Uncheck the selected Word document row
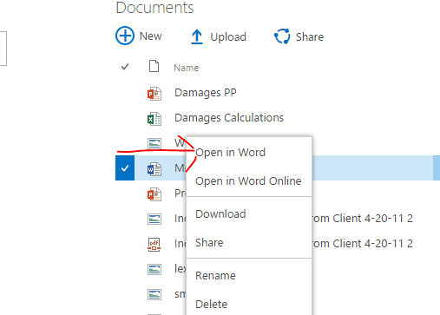Screen dimensions: 440x315 (x=125, y=168)
